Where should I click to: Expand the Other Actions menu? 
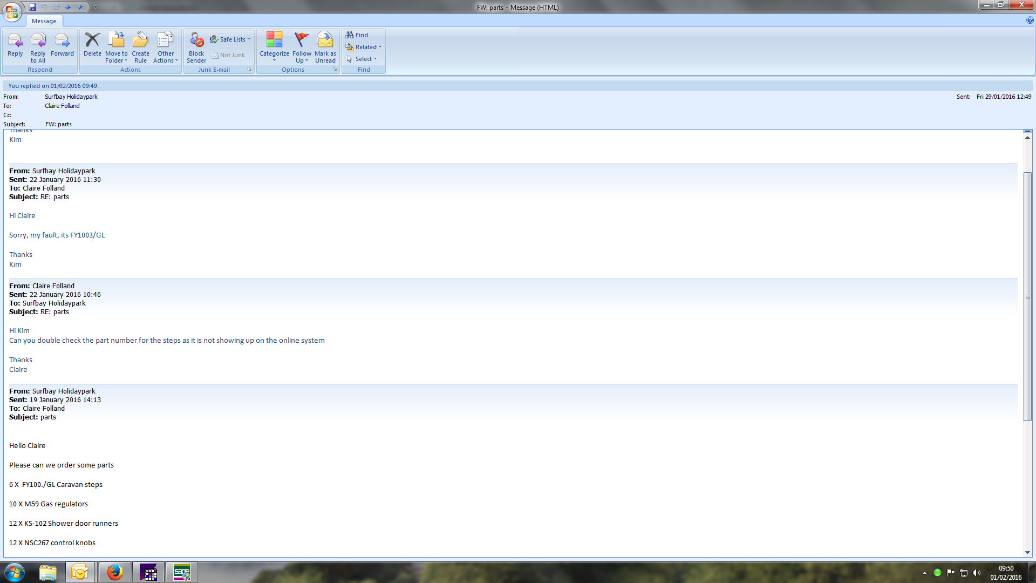click(166, 48)
